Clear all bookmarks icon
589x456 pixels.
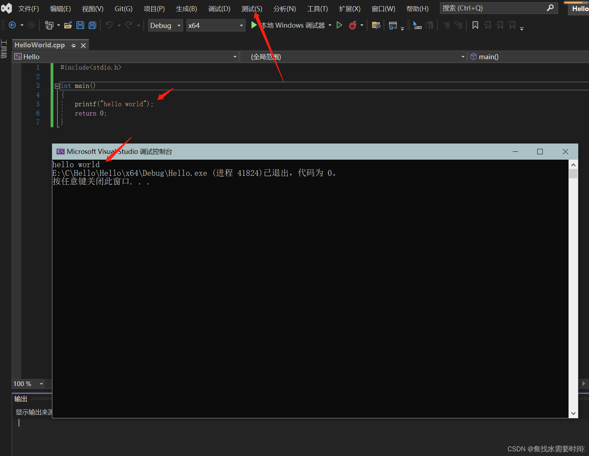pyautogui.click(x=512, y=25)
